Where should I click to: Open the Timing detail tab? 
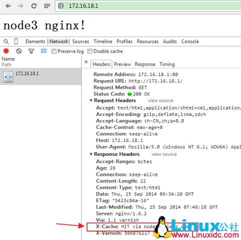tap(167, 64)
